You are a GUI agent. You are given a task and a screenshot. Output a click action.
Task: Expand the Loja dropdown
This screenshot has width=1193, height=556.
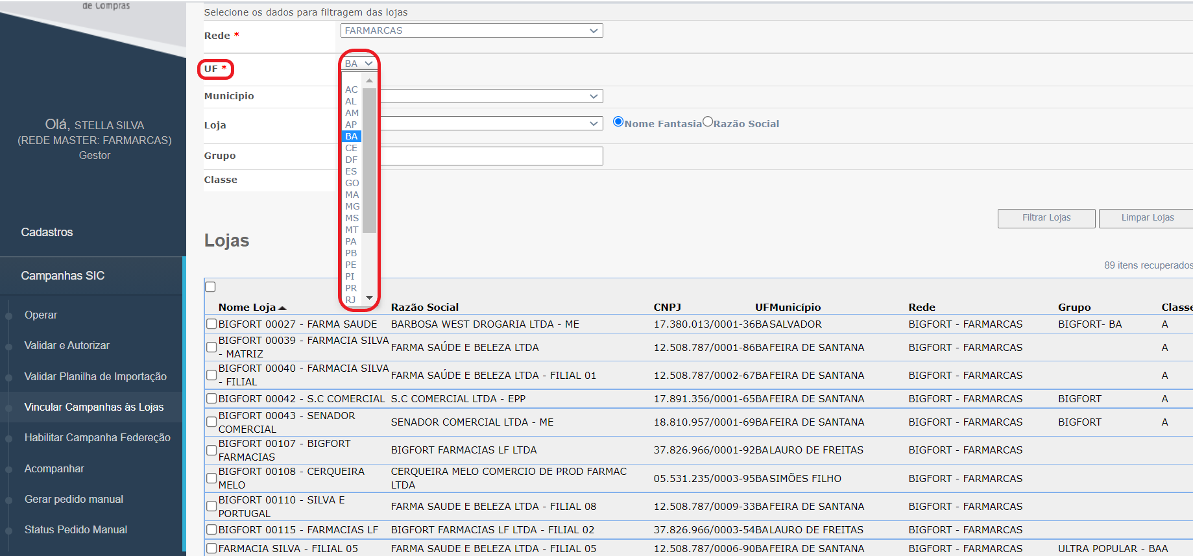[x=490, y=123]
